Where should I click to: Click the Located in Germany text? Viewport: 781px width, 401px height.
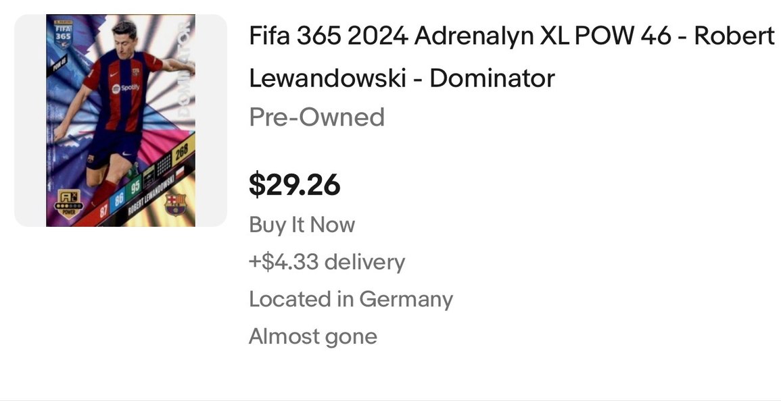point(350,299)
